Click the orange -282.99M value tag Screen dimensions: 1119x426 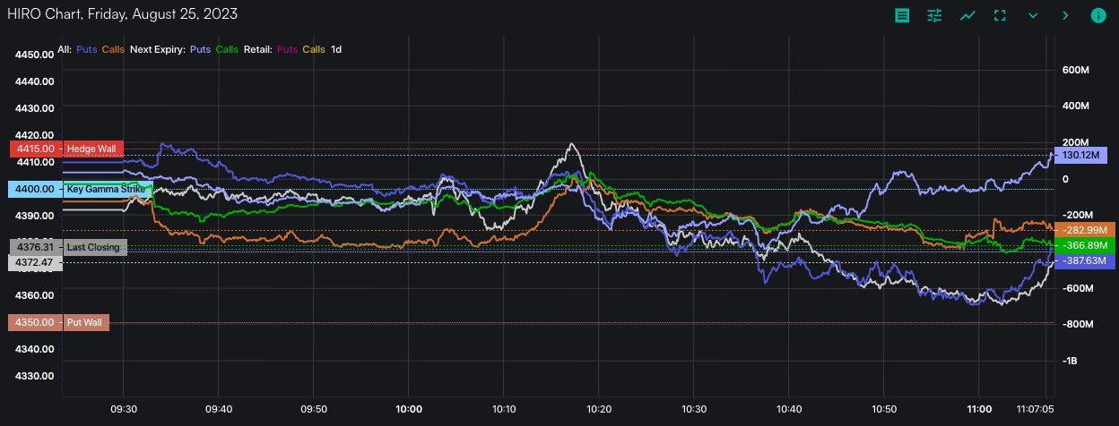1083,229
